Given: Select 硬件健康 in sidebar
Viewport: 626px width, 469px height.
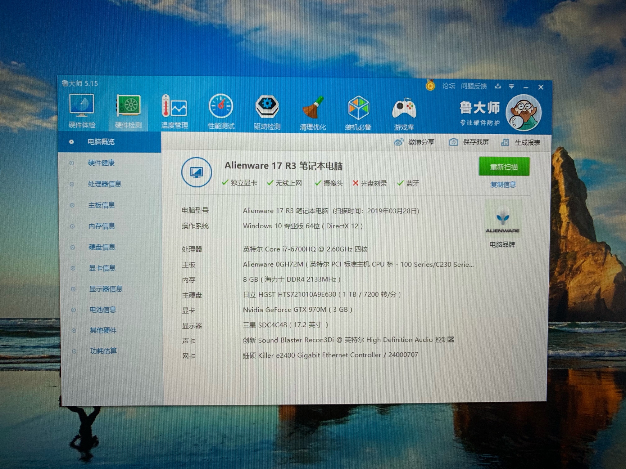Looking at the screenshot, I should 101,163.
